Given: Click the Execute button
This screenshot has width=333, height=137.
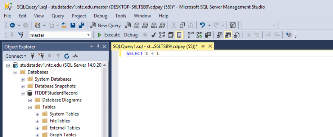Looking at the screenshot, I should tap(109, 35).
